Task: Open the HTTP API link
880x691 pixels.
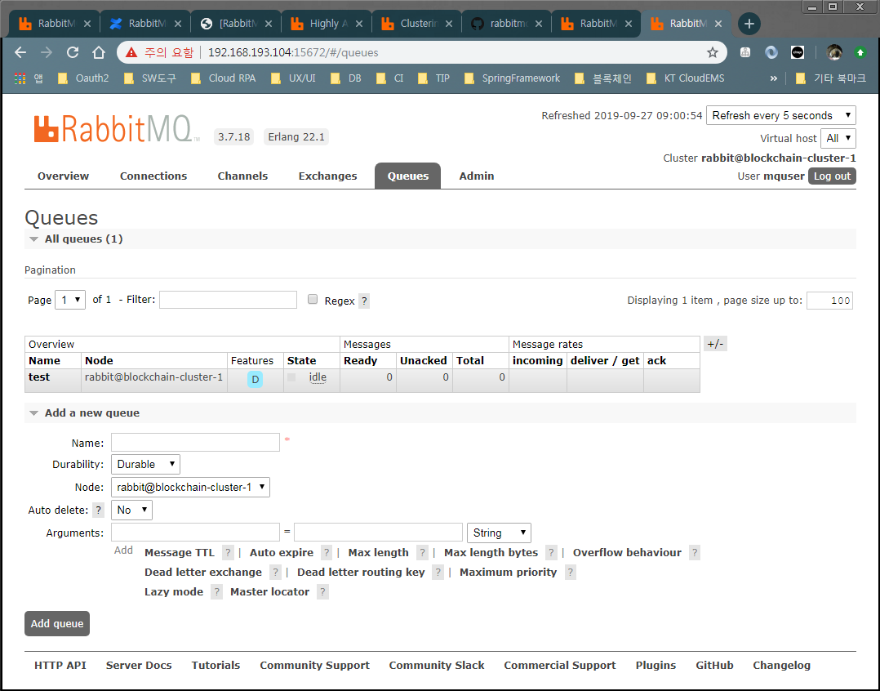Action: pos(60,666)
